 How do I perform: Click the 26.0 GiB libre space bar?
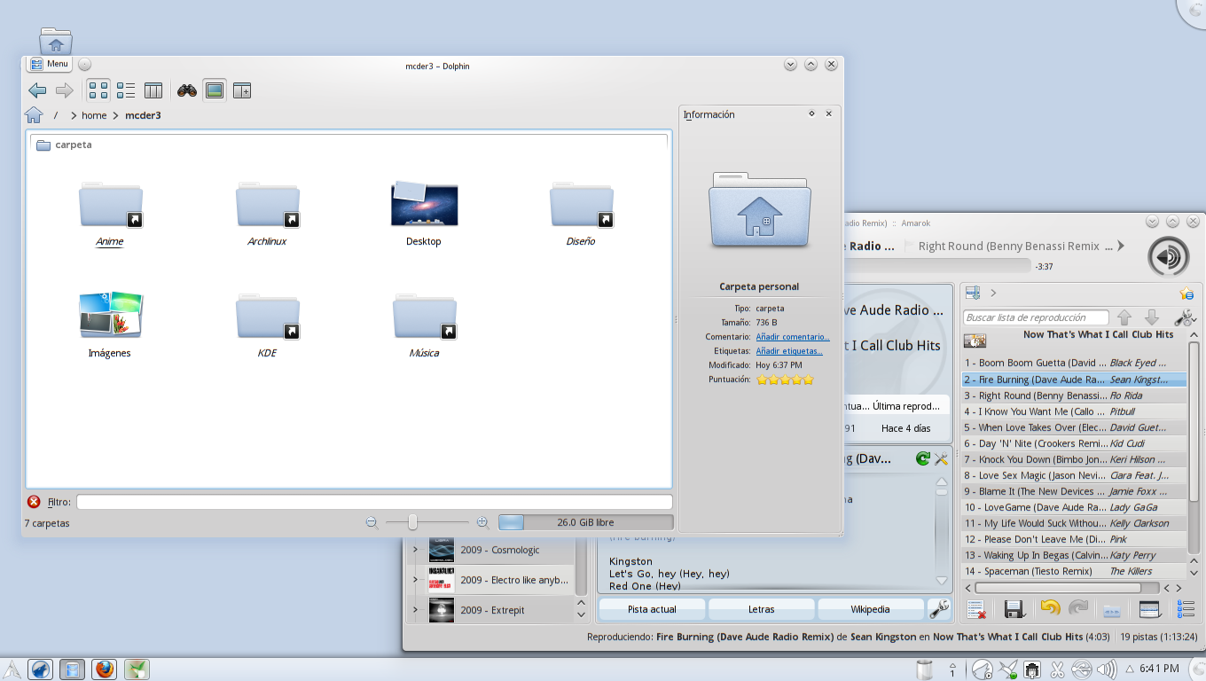586,523
